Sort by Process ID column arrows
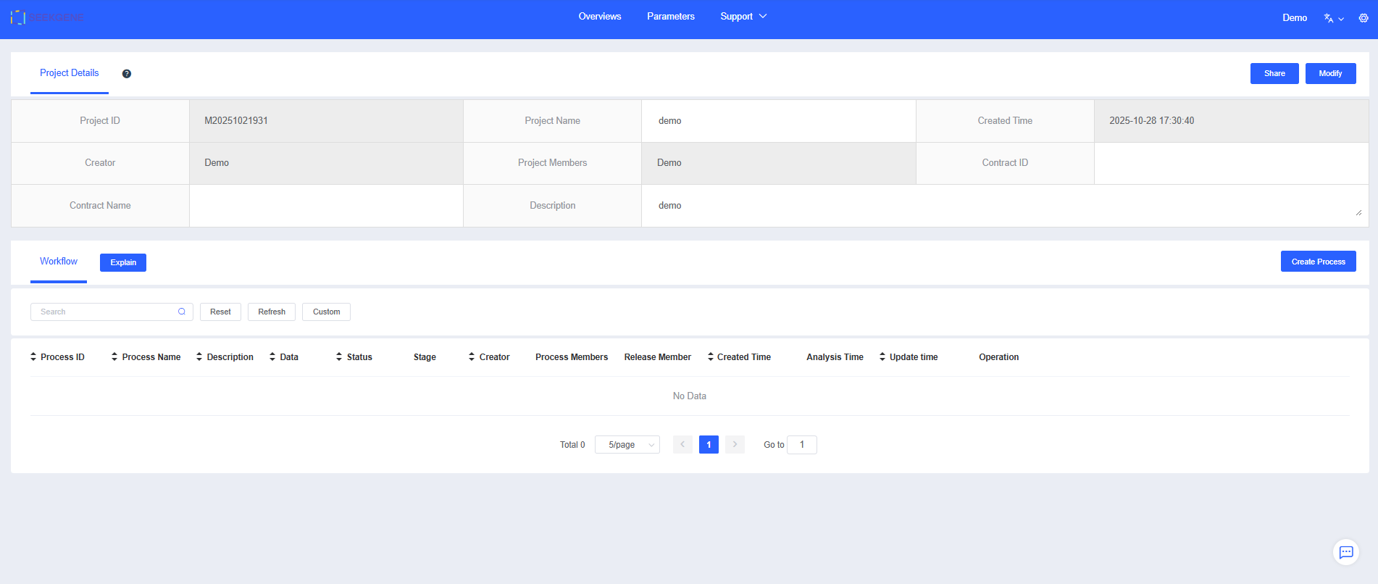The width and height of the screenshot is (1378, 584). [x=33, y=357]
